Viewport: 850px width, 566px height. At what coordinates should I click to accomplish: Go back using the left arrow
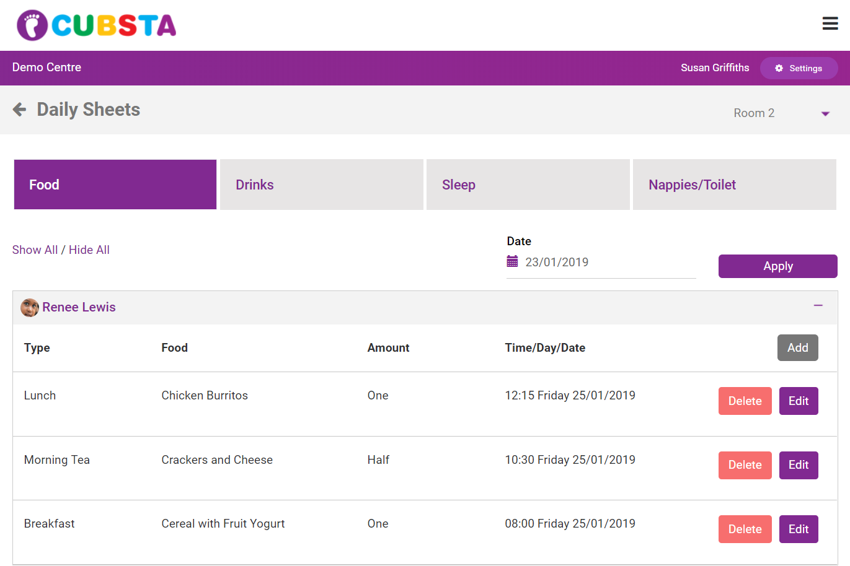(x=20, y=110)
